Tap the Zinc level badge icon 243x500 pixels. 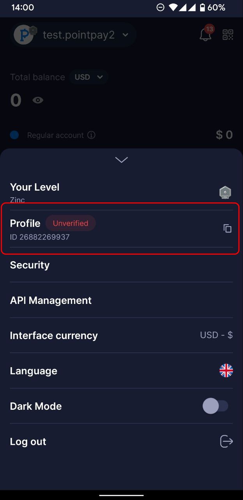225,192
